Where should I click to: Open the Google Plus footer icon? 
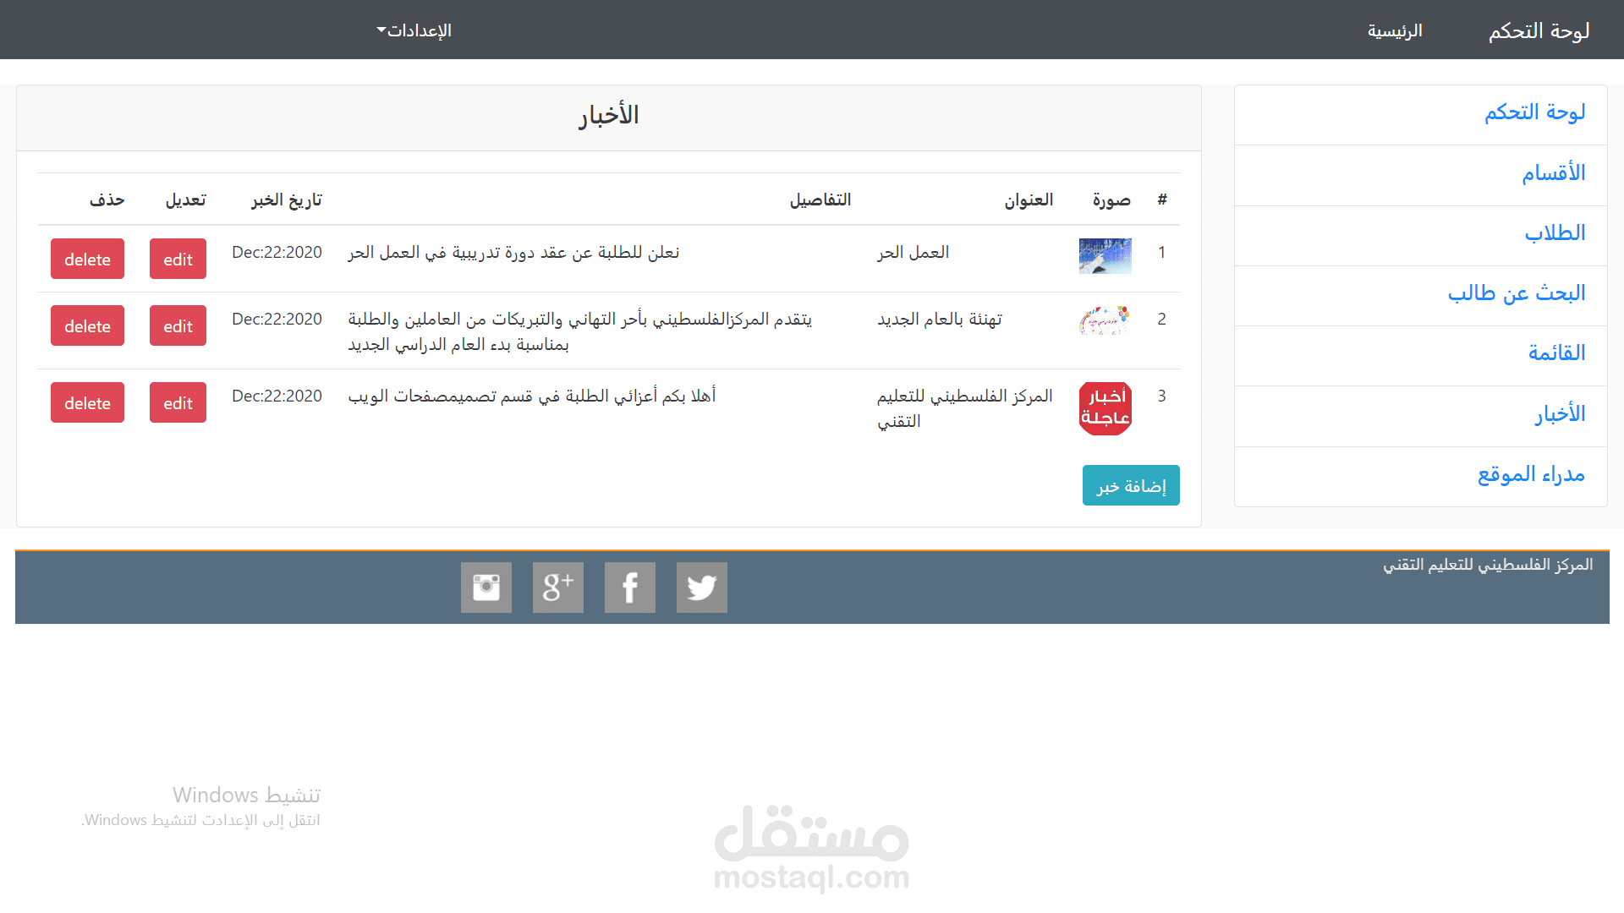point(557,588)
